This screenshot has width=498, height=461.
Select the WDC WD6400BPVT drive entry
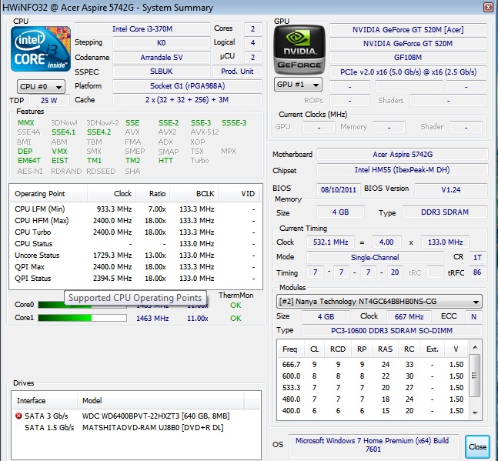click(136, 416)
